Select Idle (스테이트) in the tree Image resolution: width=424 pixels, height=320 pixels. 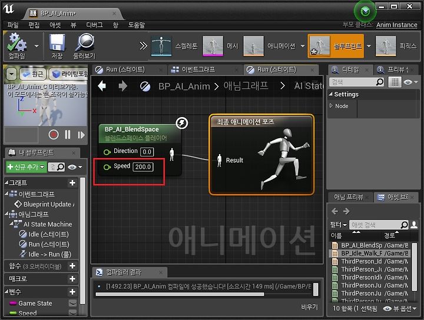[44, 234]
